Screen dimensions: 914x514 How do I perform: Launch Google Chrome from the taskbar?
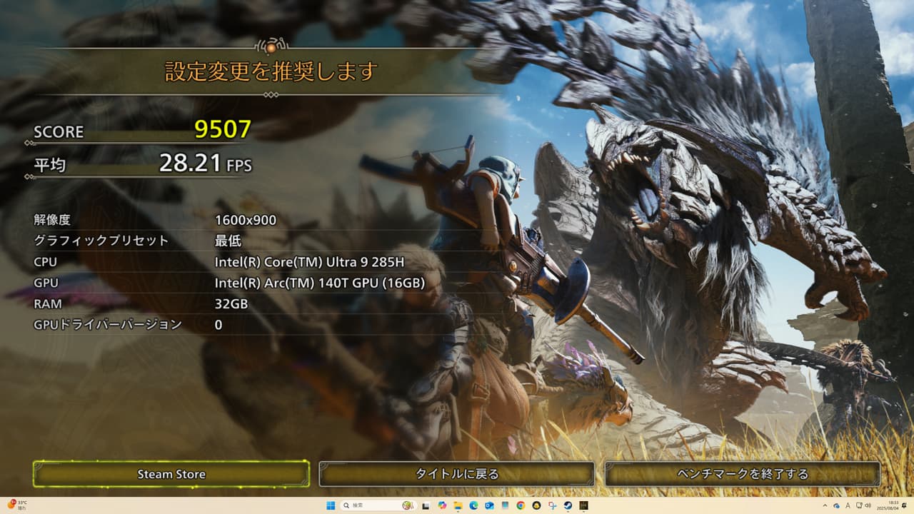coord(521,505)
